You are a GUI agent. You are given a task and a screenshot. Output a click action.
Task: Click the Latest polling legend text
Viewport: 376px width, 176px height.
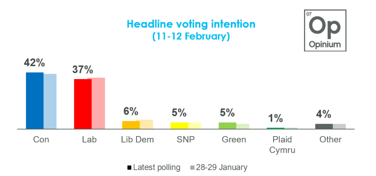click(157, 168)
